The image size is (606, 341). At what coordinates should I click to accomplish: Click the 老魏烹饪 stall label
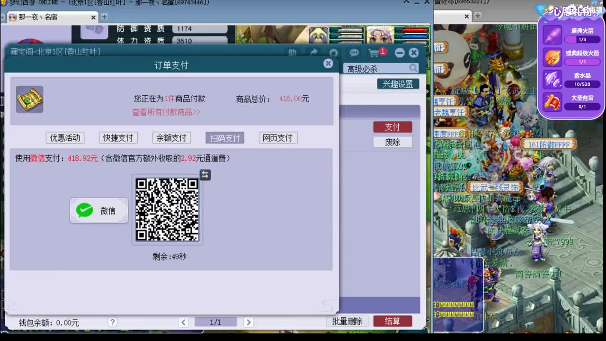click(451, 112)
